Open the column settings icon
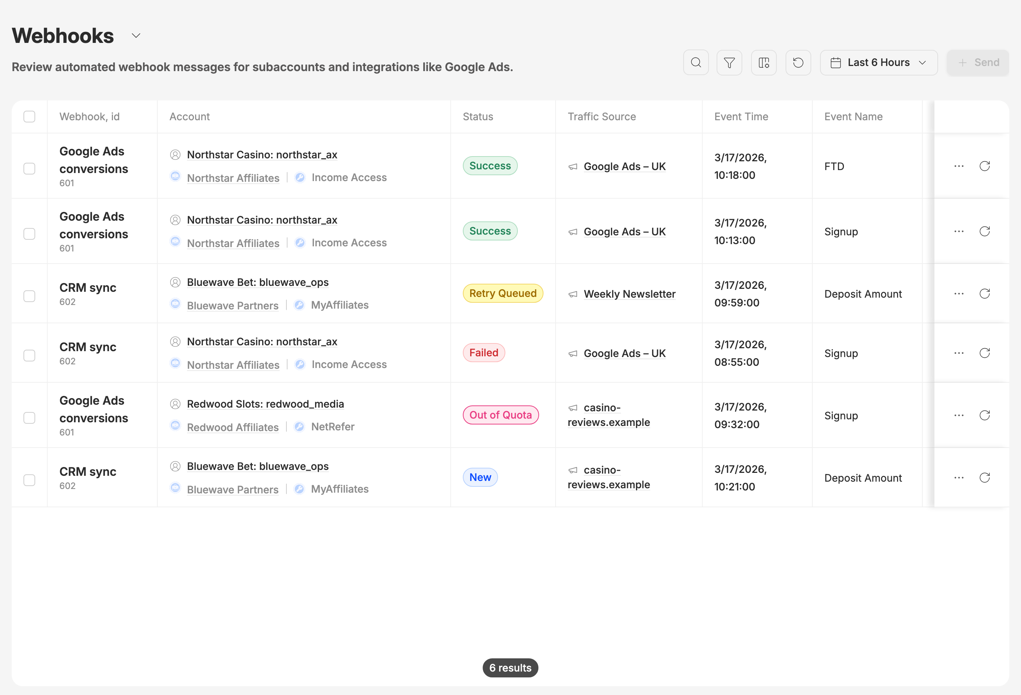The height and width of the screenshot is (695, 1021). 764,63
